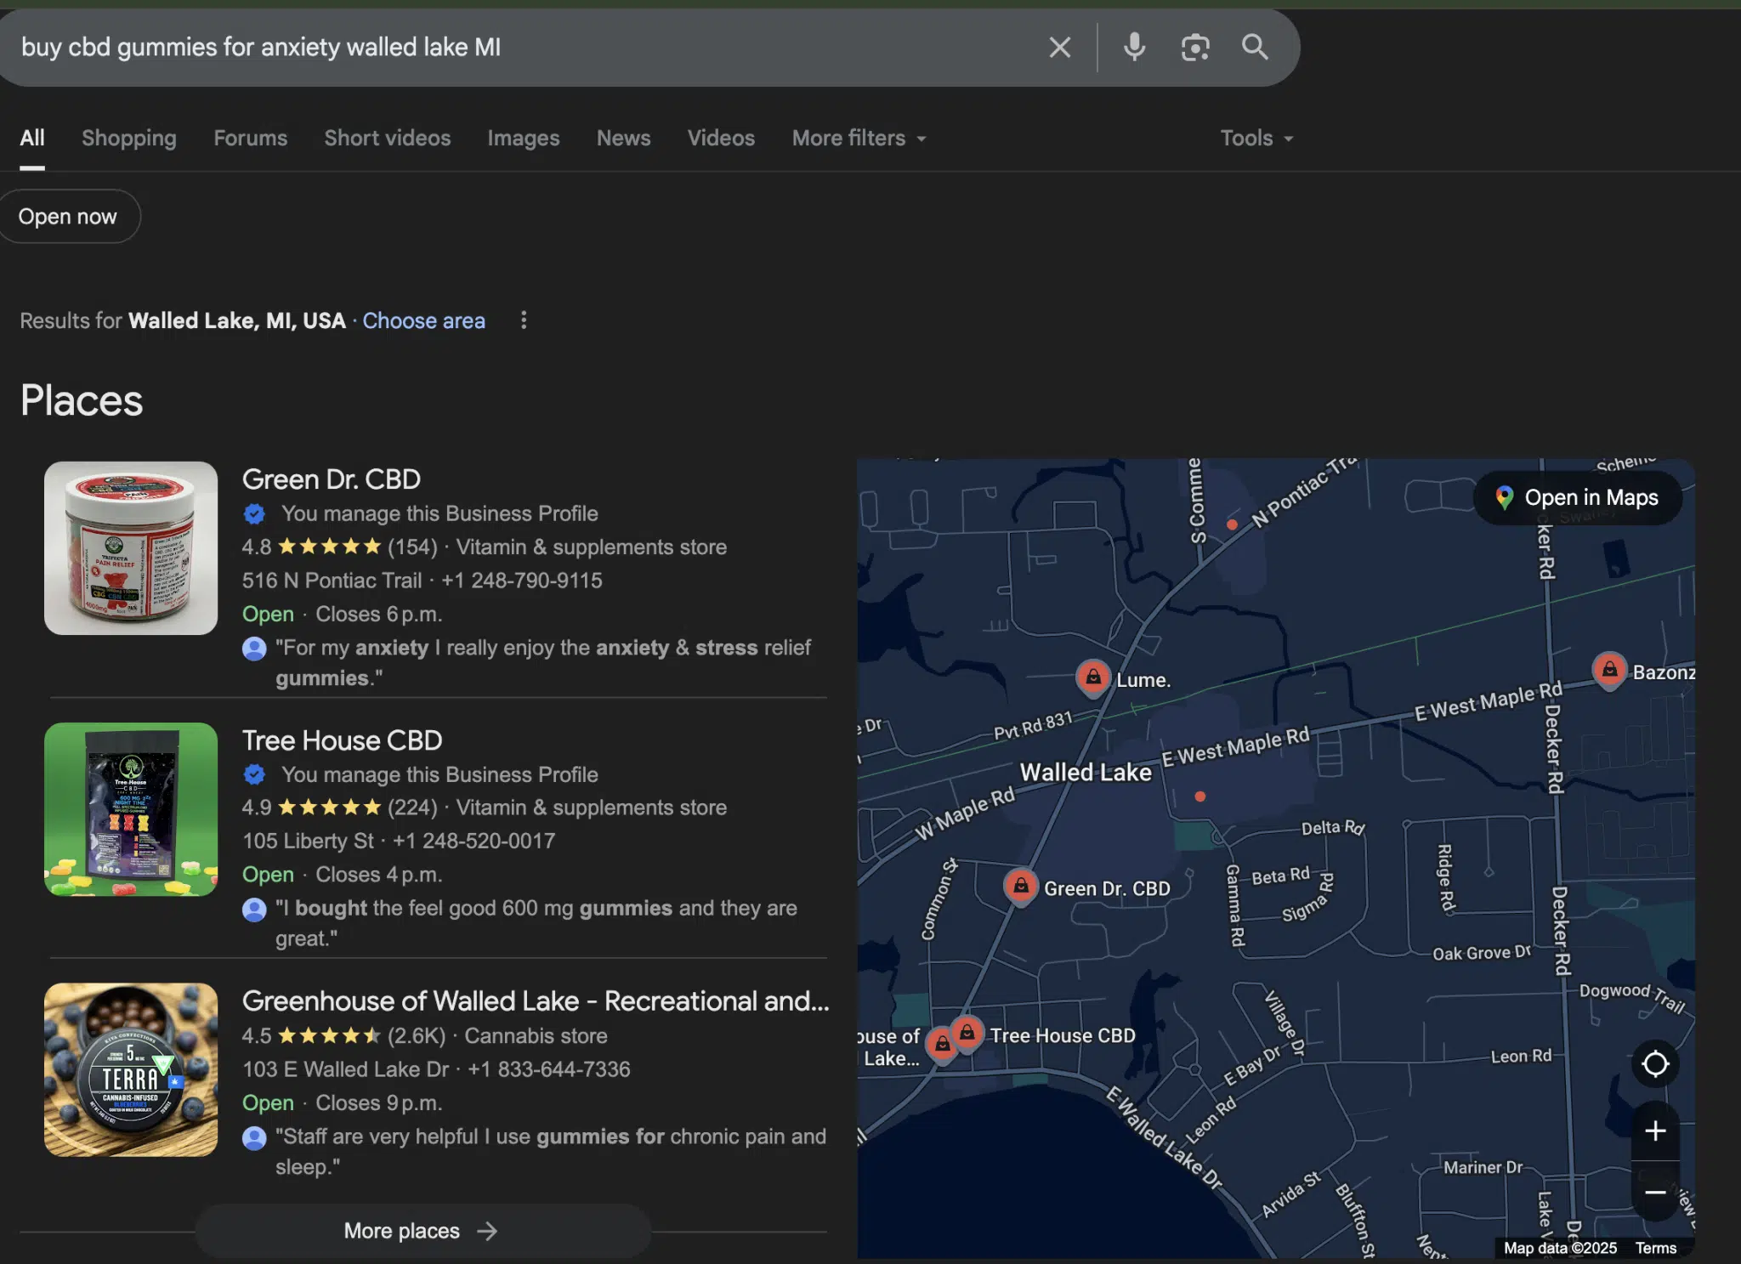This screenshot has height=1264, width=1741.
Task: Click the small red dot near N Pontiac Trail
Action: click(x=1232, y=524)
